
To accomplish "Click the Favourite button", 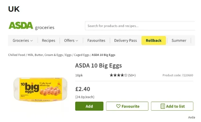I will click(127, 106).
